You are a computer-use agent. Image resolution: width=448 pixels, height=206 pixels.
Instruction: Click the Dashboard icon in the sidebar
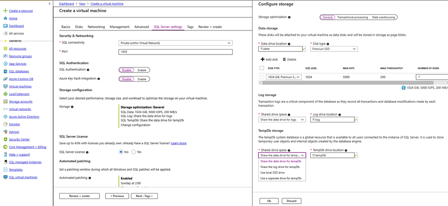click(5, 26)
